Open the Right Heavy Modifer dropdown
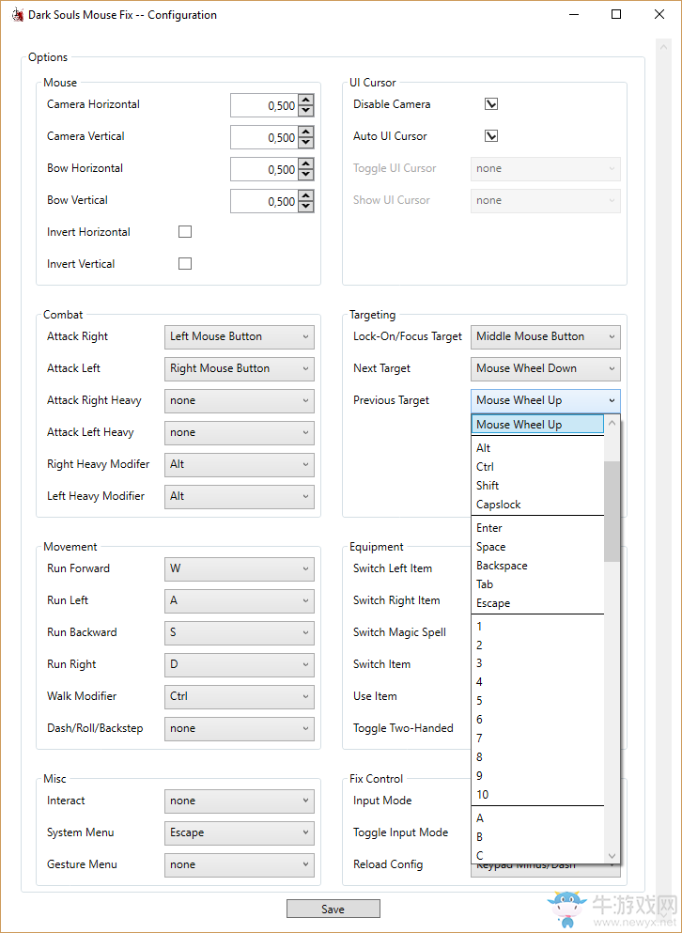This screenshot has height=933, width=682. [x=240, y=465]
